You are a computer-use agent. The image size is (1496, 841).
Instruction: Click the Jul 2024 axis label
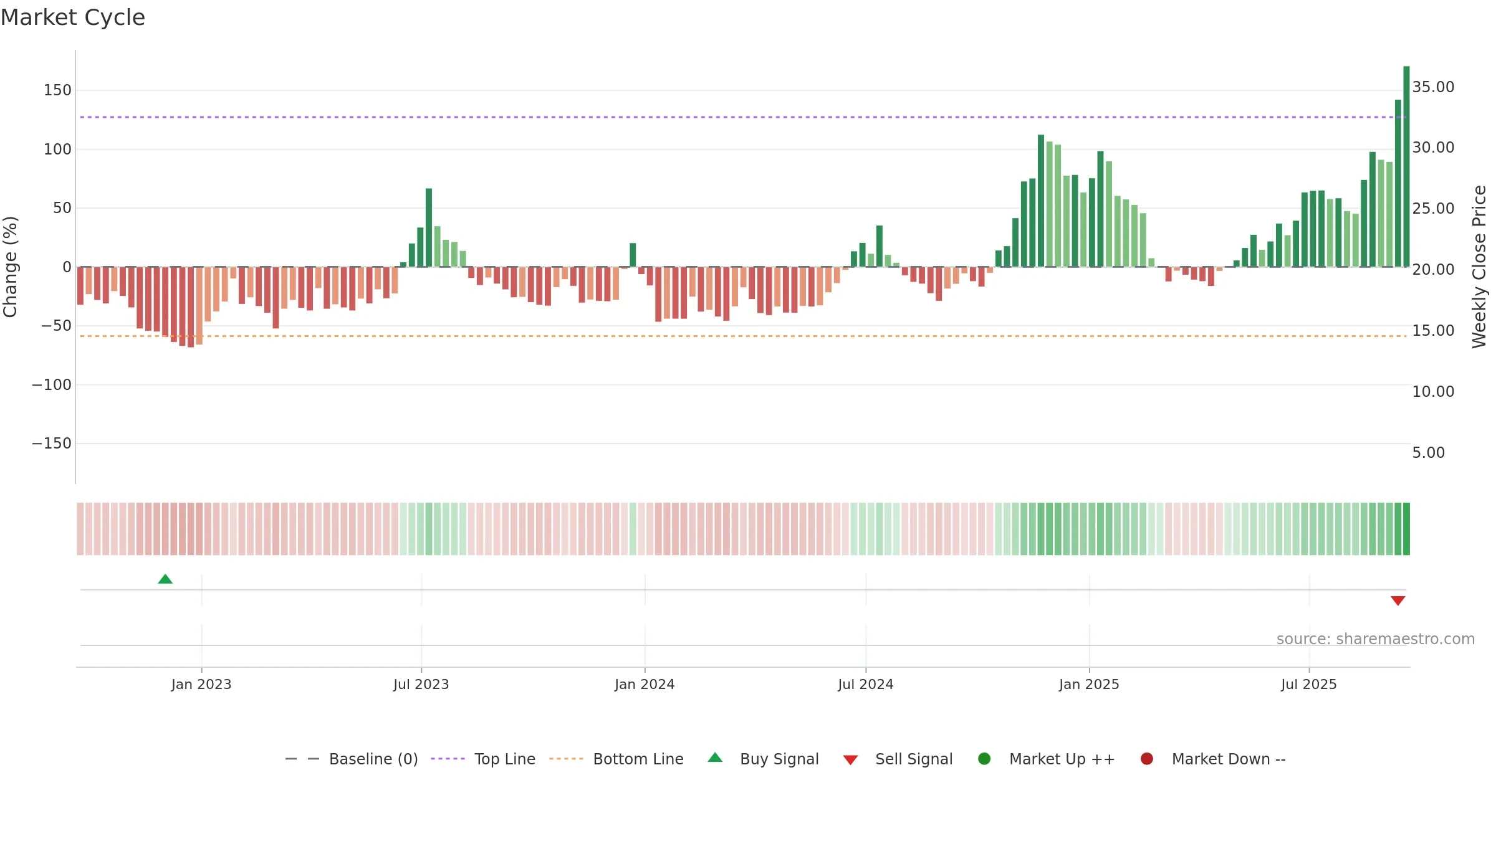(866, 684)
